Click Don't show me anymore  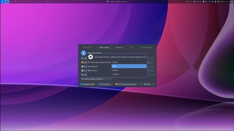coord(126,84)
